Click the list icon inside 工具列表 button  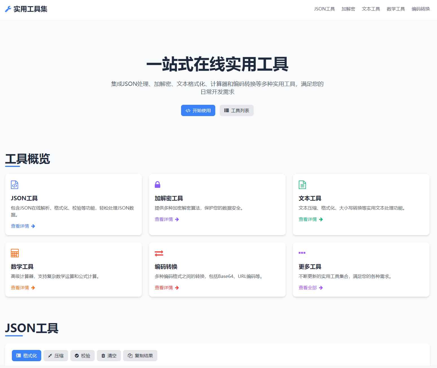[226, 110]
